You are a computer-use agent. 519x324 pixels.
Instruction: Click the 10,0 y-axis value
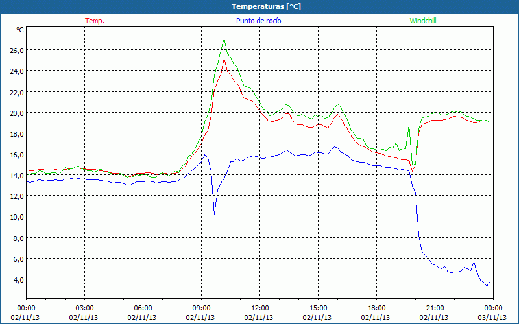click(16, 217)
